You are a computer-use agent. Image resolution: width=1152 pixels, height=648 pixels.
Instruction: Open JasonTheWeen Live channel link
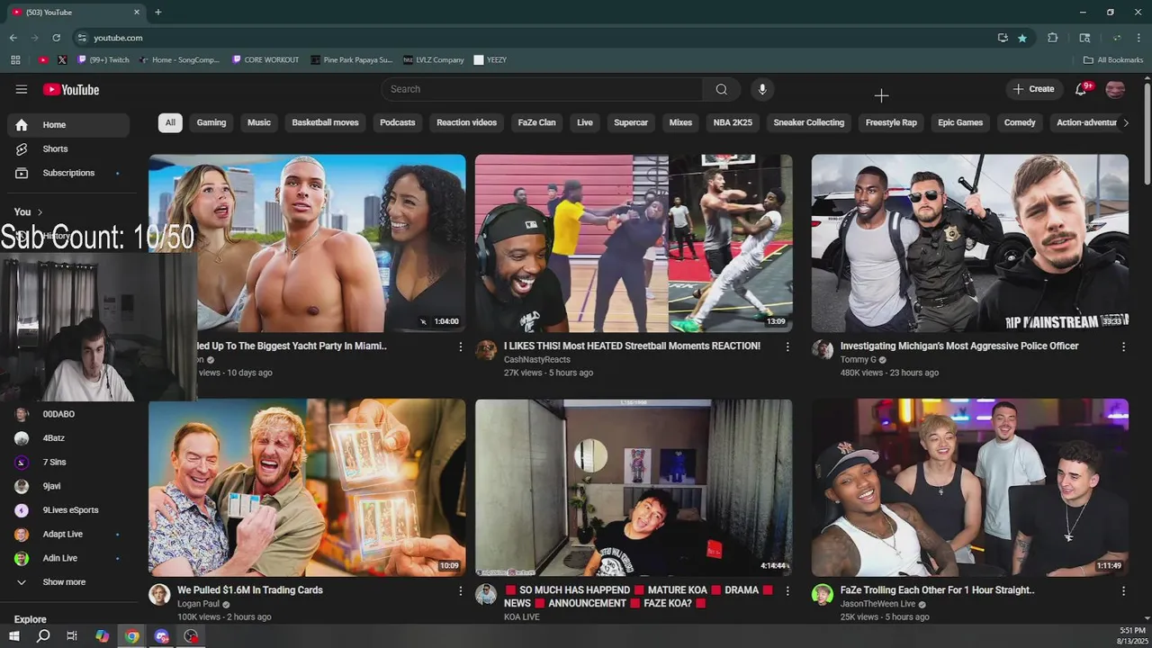coord(878,604)
